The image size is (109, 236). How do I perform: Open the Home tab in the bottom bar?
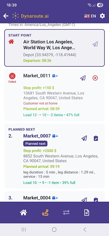pos(23,212)
